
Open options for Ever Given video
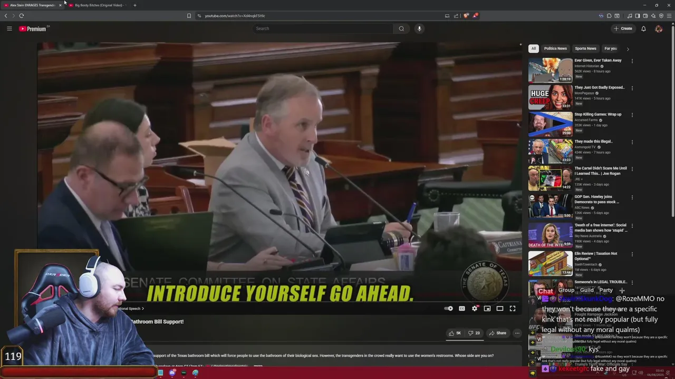pos(632,61)
